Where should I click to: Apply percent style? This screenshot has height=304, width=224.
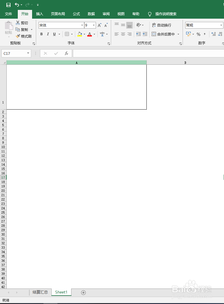(198, 34)
